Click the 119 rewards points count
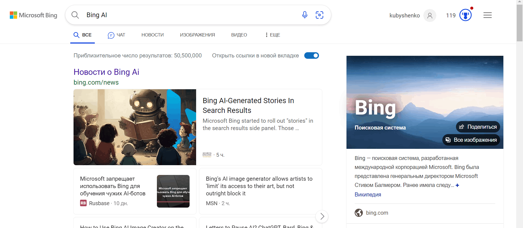523x228 pixels. tap(451, 16)
